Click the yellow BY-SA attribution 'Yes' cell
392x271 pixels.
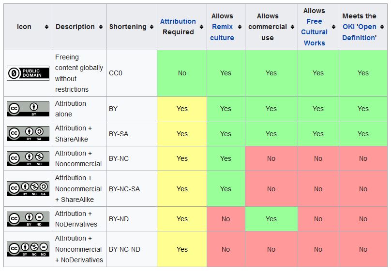pyautogui.click(x=182, y=134)
